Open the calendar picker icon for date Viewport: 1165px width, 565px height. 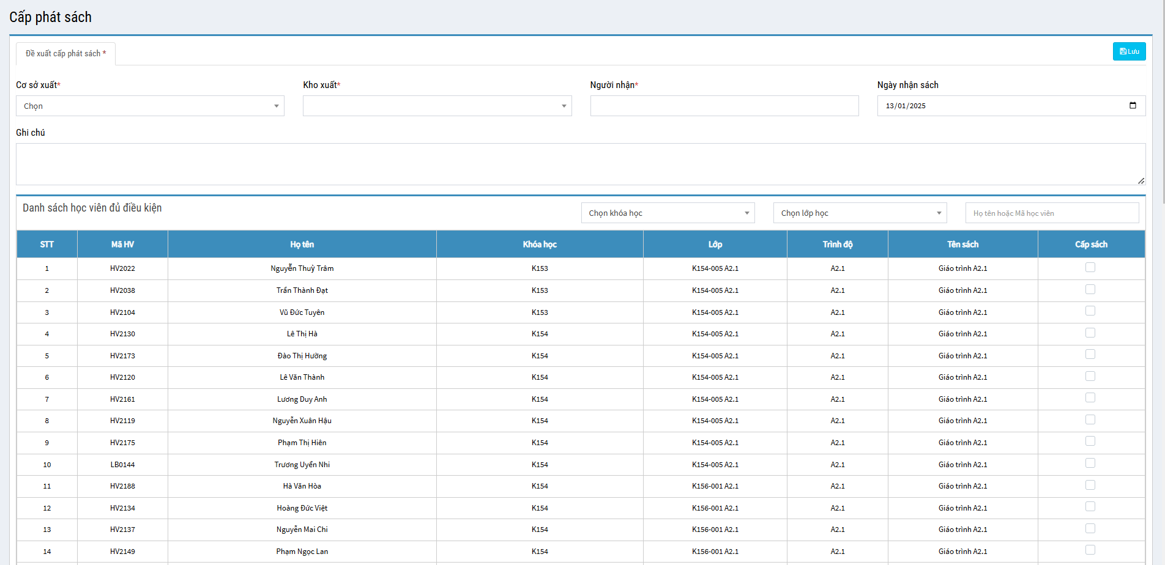pyautogui.click(x=1133, y=106)
